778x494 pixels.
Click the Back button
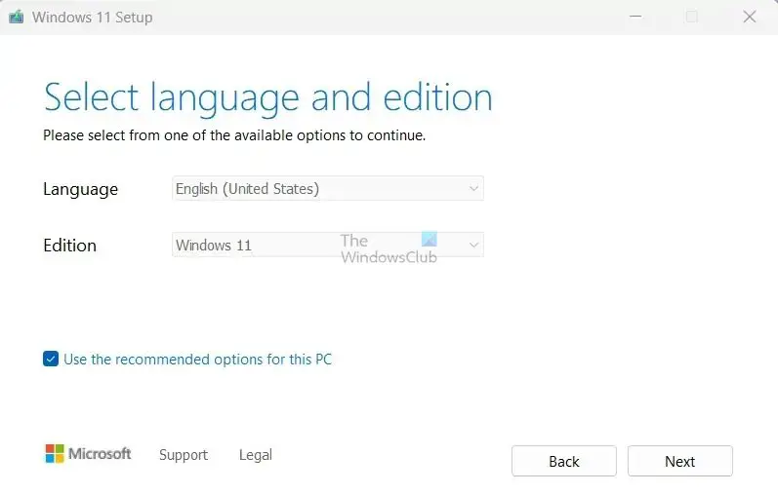[564, 461]
